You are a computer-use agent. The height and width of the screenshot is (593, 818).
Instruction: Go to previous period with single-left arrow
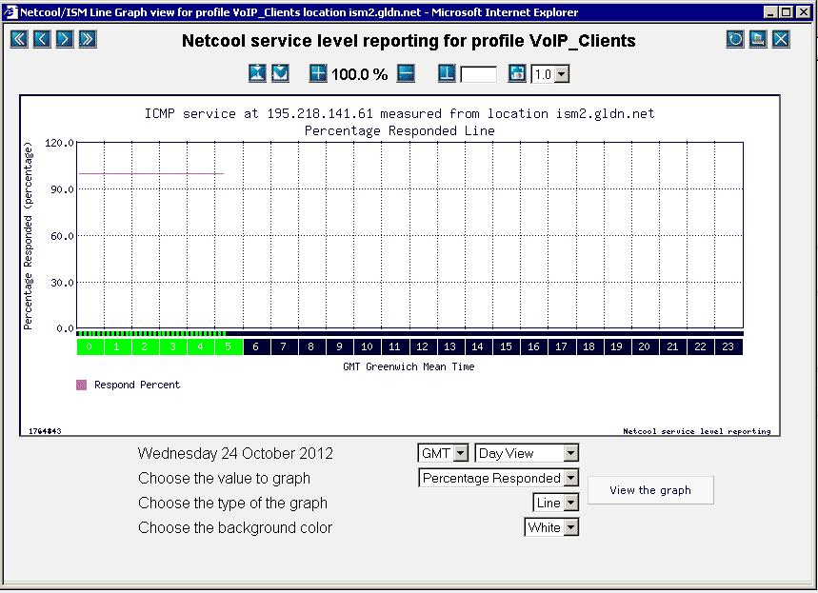42,39
